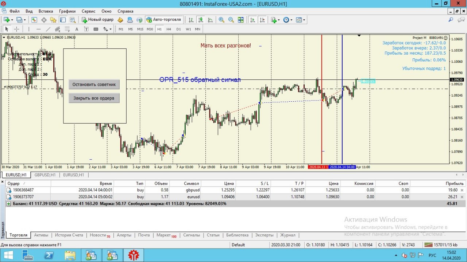Open the Файл menu
The height and width of the screenshot is (262, 467).
15,11
